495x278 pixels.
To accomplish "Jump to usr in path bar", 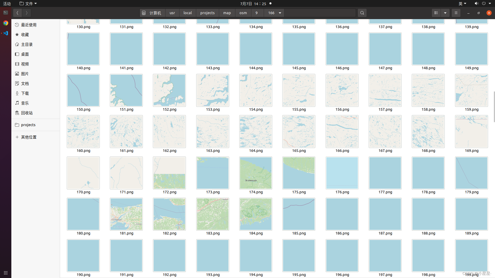I will click(x=172, y=13).
